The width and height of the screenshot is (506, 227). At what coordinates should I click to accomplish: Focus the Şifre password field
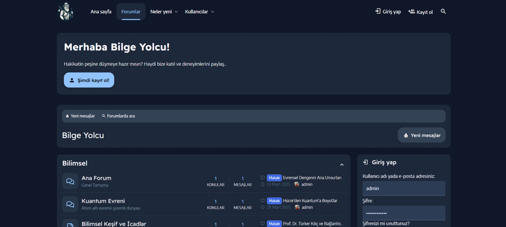(x=404, y=213)
